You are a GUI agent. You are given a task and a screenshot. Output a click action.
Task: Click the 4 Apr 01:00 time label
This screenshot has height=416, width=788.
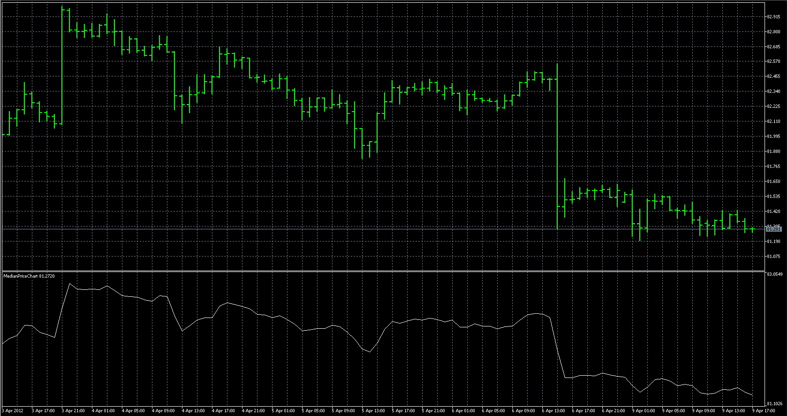[103, 411]
